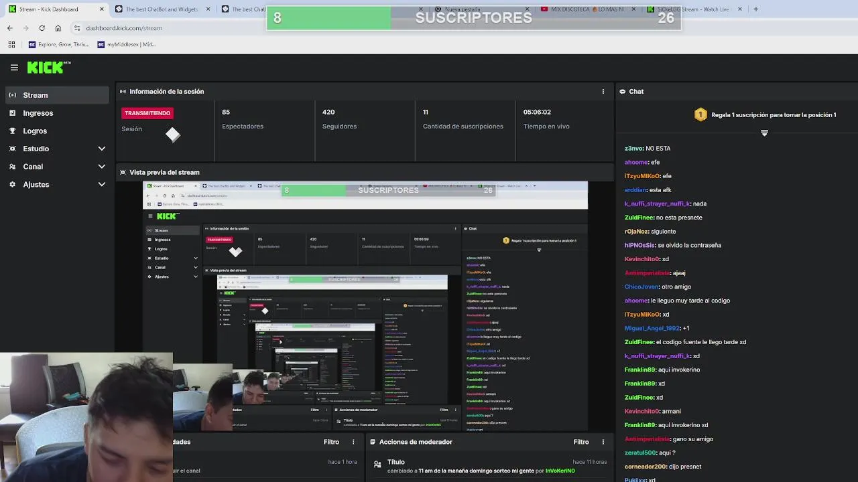
Task: Expand the Ajustes chevron
Action: (x=102, y=184)
